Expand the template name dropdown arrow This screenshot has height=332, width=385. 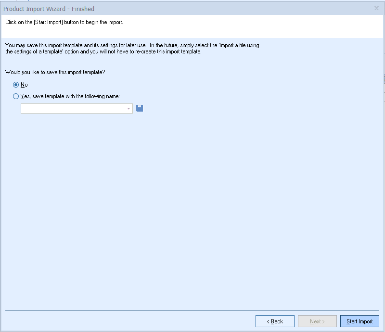[128, 109]
